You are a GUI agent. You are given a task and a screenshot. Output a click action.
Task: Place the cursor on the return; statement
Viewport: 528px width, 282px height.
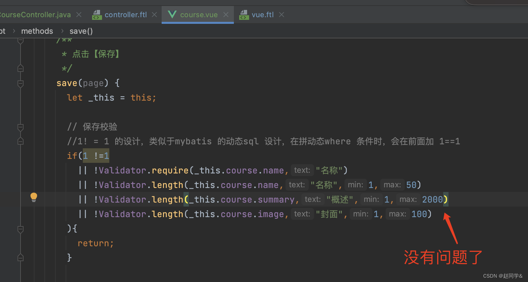tap(96, 243)
